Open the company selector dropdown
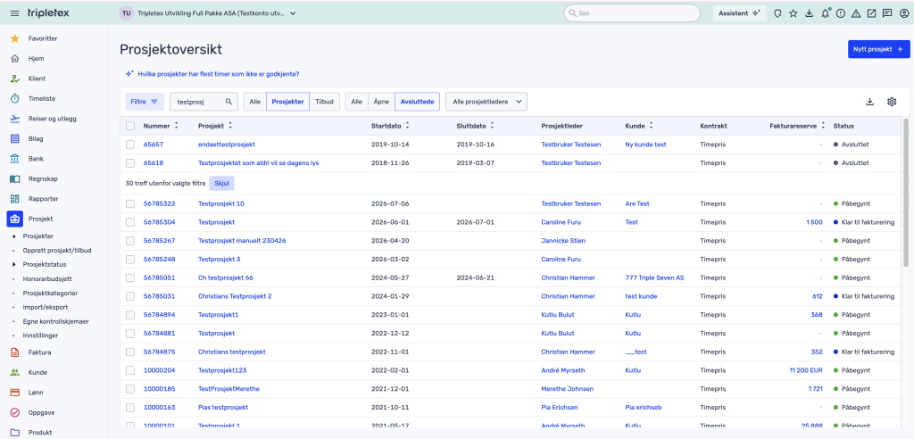 (208, 13)
